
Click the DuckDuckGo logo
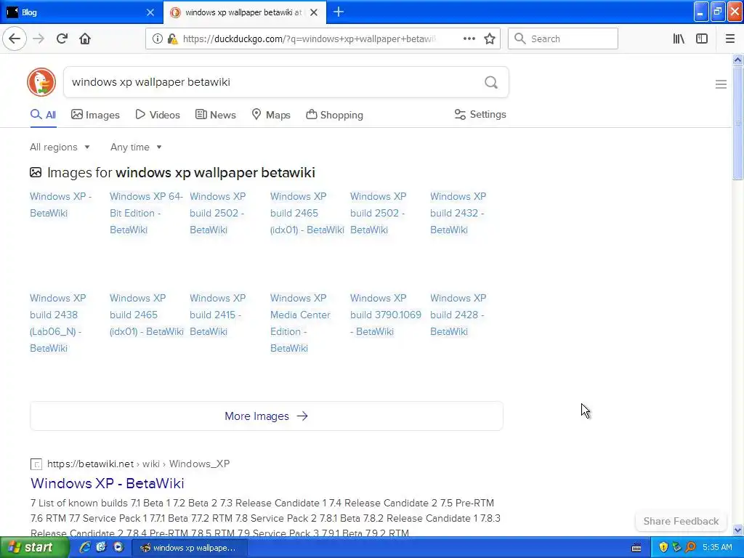(41, 82)
